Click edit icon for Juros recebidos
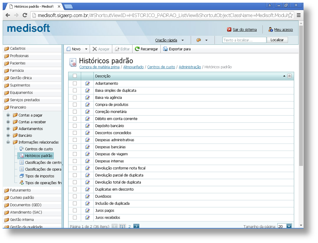This screenshot has height=243, width=318. (x=87, y=217)
